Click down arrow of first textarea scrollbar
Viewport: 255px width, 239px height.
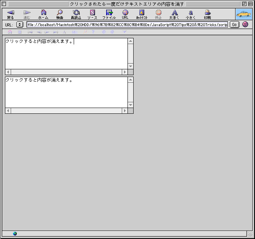click(131, 66)
